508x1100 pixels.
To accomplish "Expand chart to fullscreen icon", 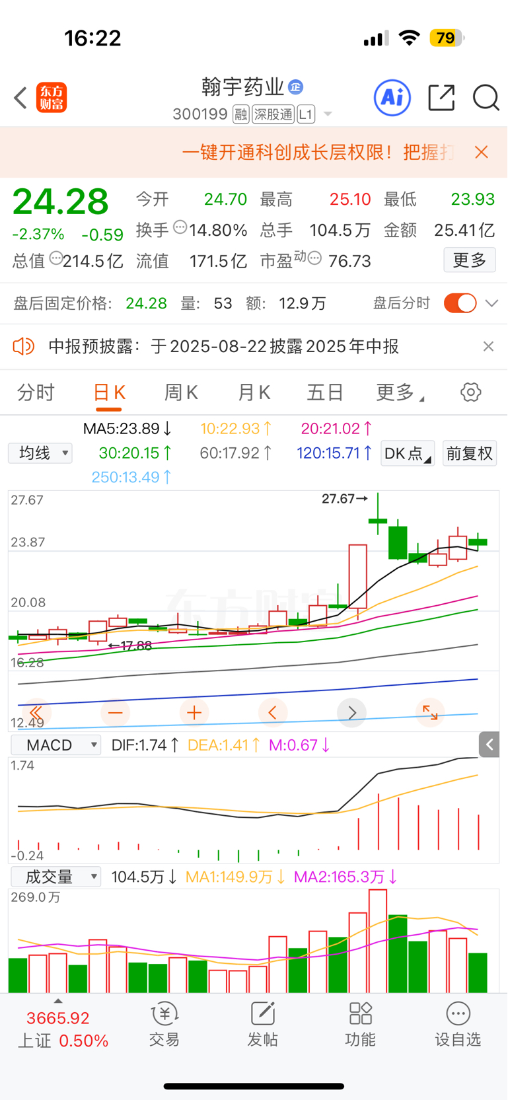I will (430, 713).
